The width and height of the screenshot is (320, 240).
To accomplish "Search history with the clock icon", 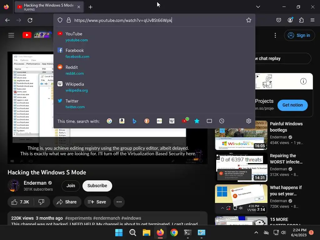I will click(x=222, y=121).
